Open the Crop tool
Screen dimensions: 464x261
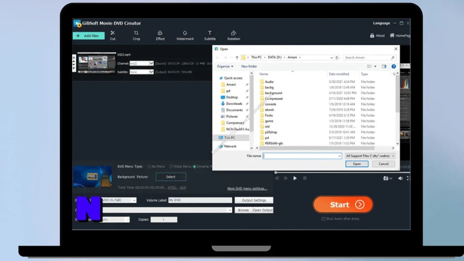tap(136, 35)
